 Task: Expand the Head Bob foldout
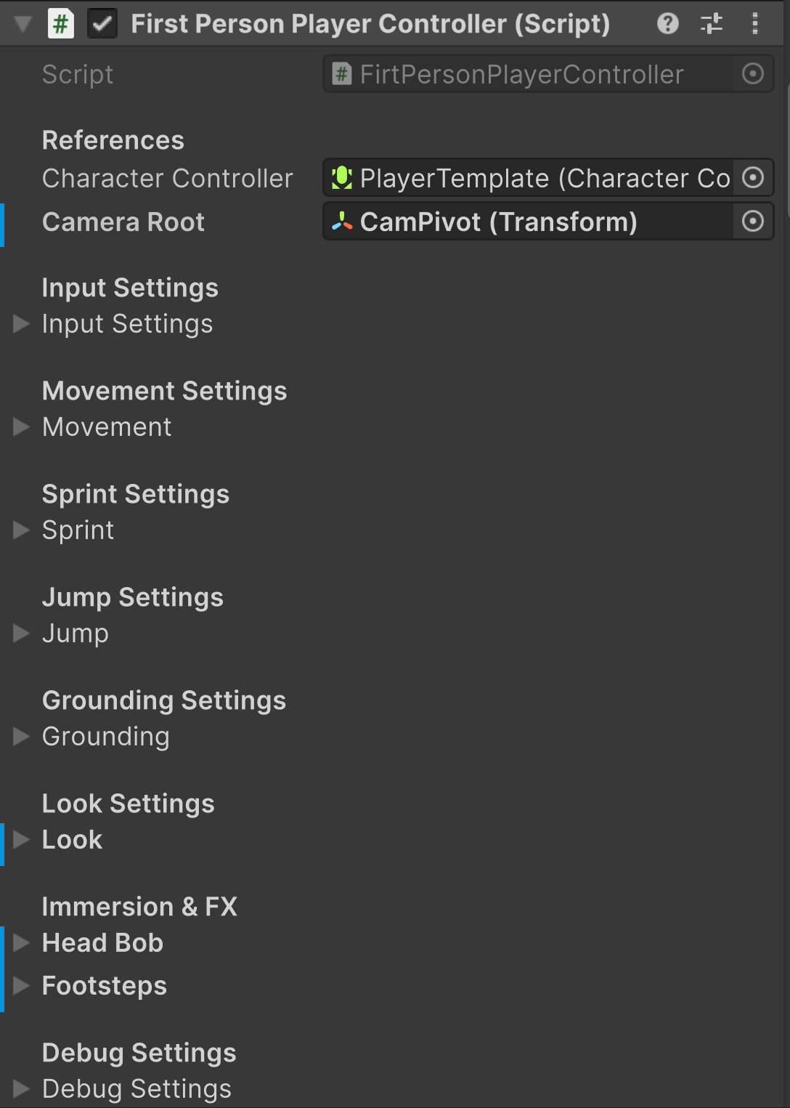coord(22,943)
